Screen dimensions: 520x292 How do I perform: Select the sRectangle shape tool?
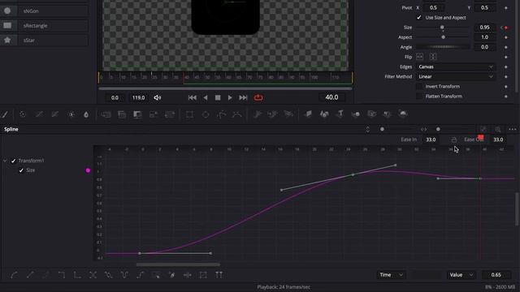coord(44,25)
